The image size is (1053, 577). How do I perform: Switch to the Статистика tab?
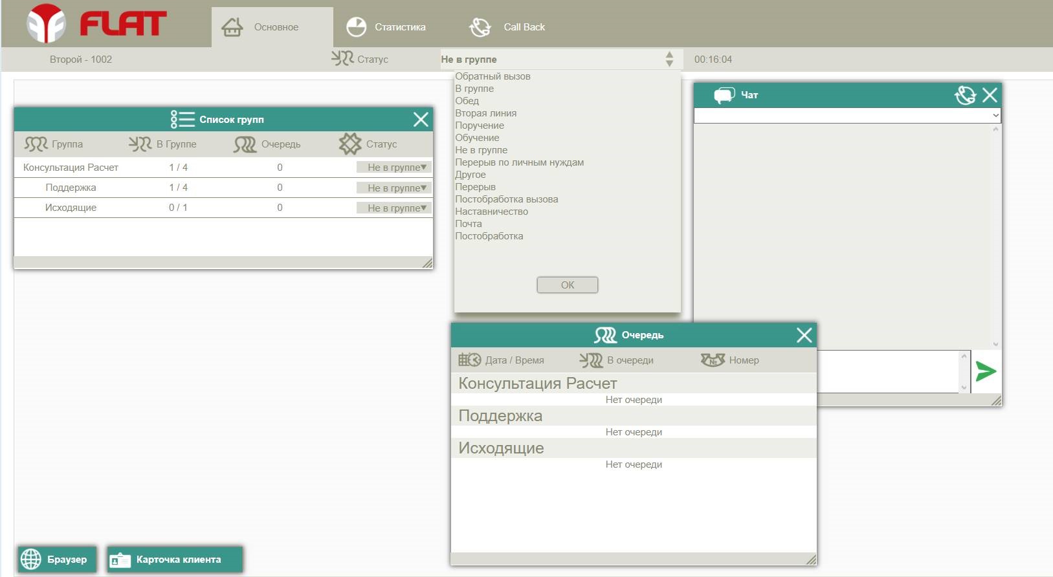click(x=386, y=27)
